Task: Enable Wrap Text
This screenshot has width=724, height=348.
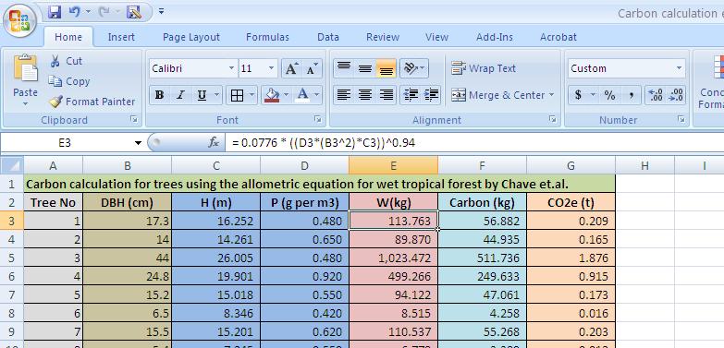Action: tap(484, 68)
